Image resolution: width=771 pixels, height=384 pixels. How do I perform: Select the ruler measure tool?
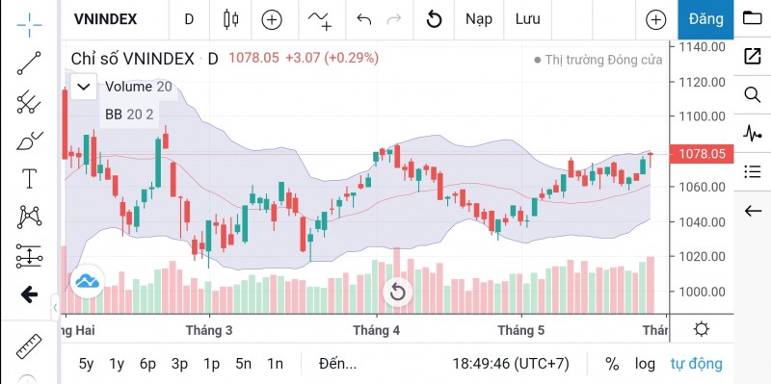click(29, 346)
